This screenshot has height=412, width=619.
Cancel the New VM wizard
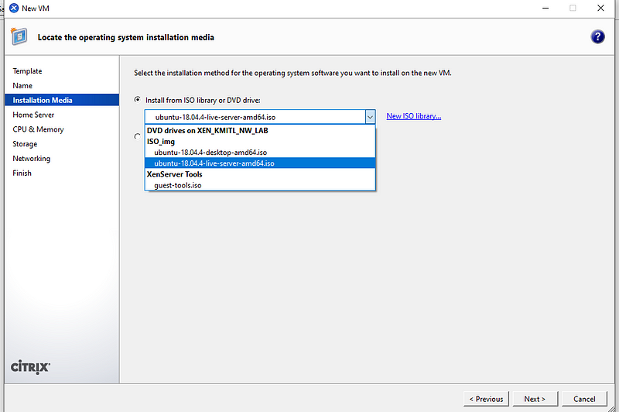pos(584,399)
